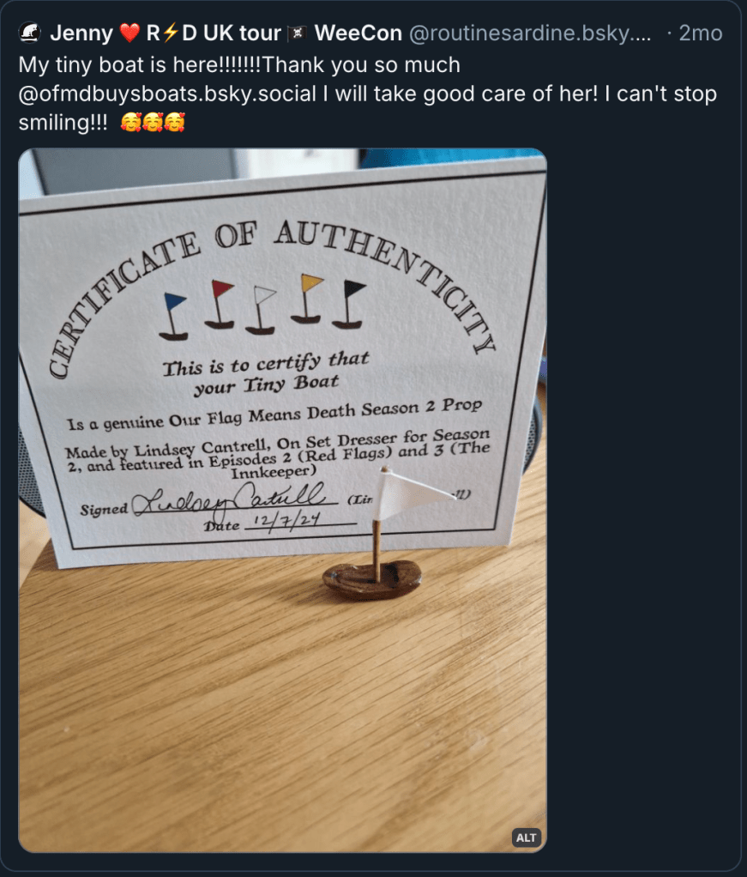Click the pirate flag emoji before WeeCon
747x877 pixels.
click(x=296, y=33)
